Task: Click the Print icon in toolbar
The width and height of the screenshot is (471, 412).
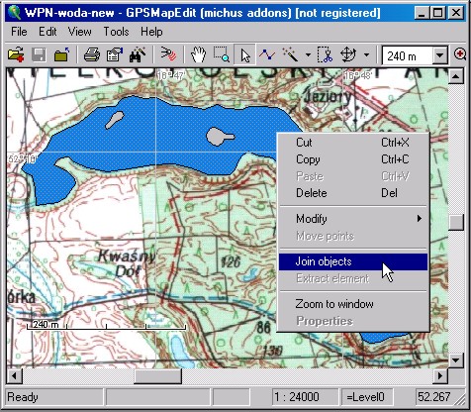Action: click(92, 54)
